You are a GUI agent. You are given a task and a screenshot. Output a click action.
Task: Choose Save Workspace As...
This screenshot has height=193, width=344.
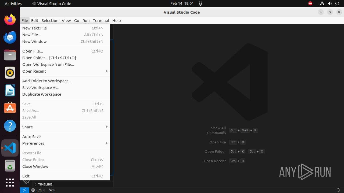tap(65, 88)
